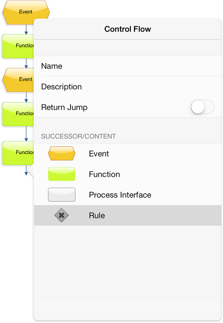Choose the Function successor entry
223x323 pixels.
128,174
